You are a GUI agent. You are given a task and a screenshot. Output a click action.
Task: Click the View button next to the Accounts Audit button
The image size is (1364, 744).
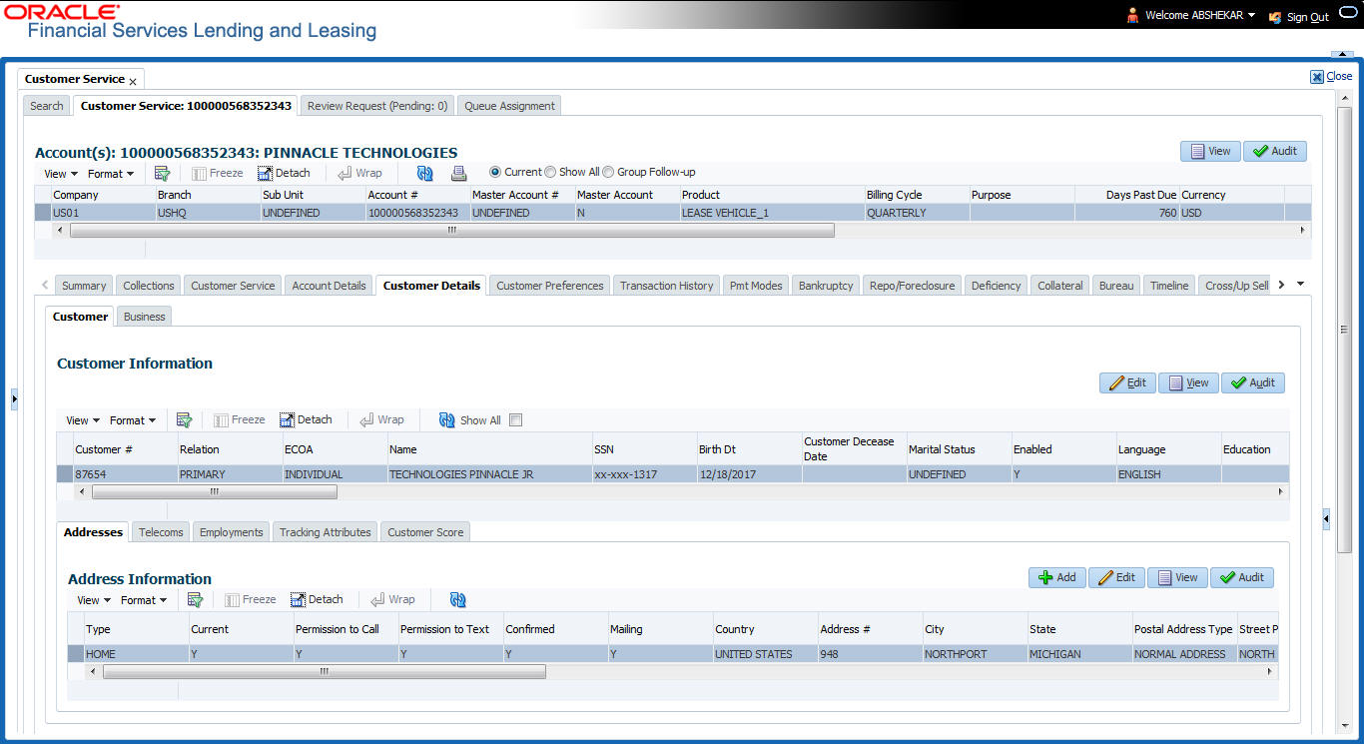click(1210, 151)
